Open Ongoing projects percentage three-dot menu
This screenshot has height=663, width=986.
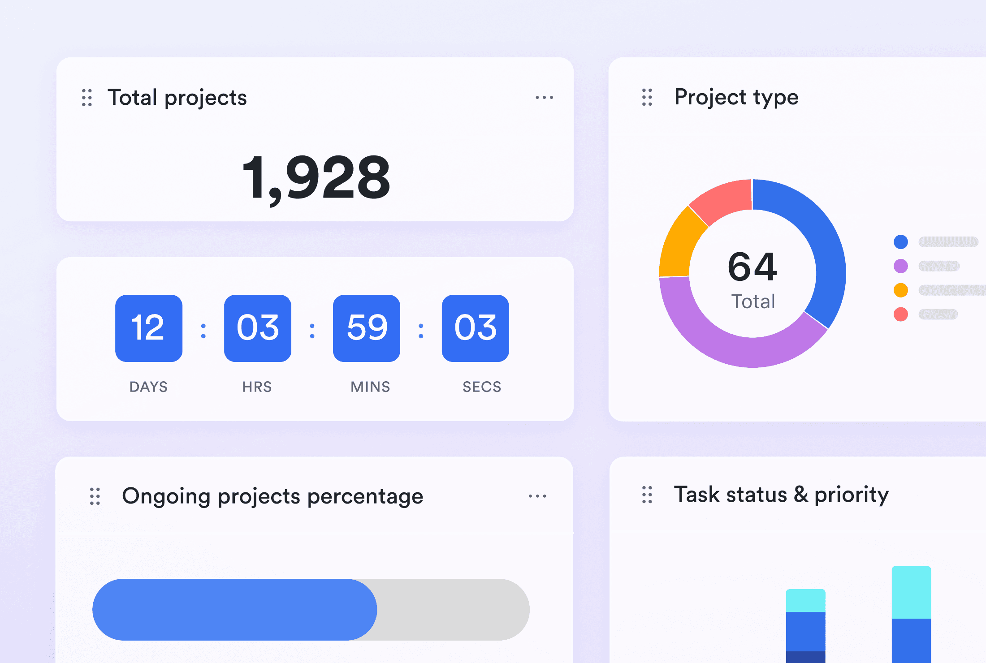point(537,496)
